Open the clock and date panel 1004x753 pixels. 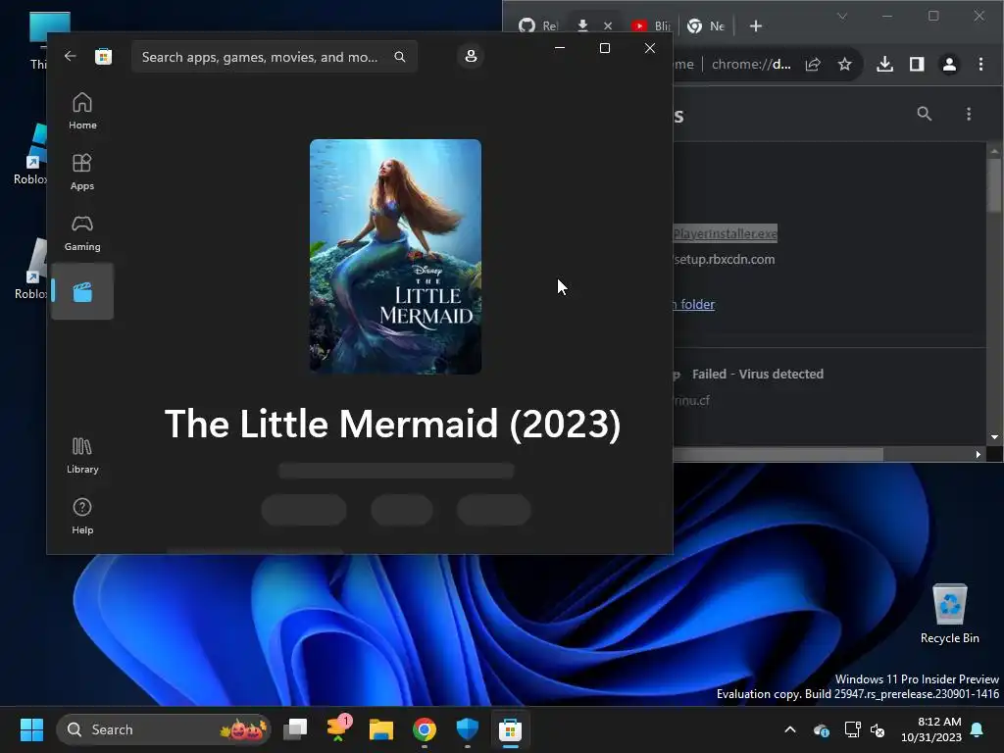click(x=931, y=729)
